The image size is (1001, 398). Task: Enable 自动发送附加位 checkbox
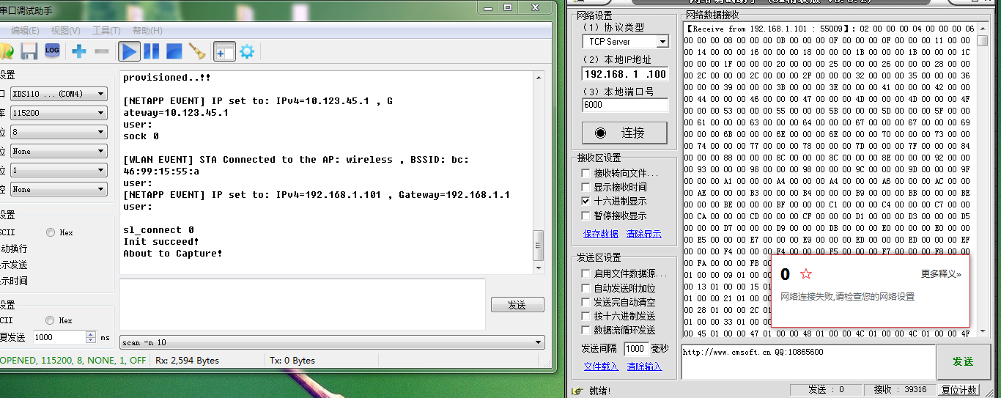[586, 288]
